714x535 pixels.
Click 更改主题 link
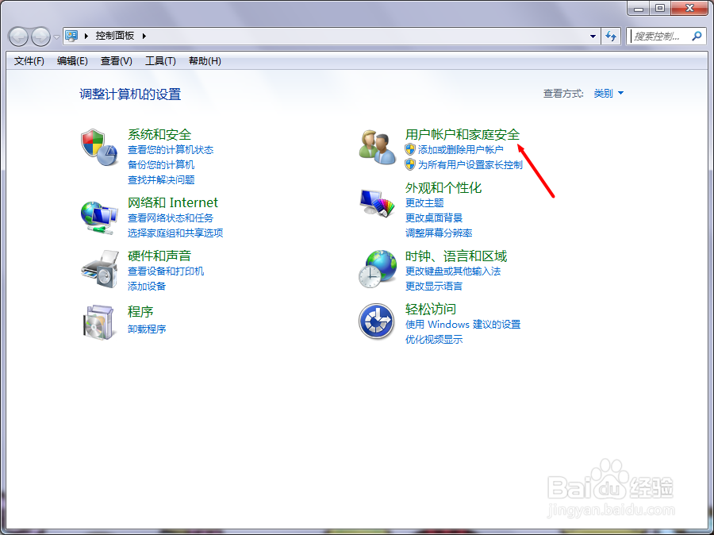click(424, 202)
